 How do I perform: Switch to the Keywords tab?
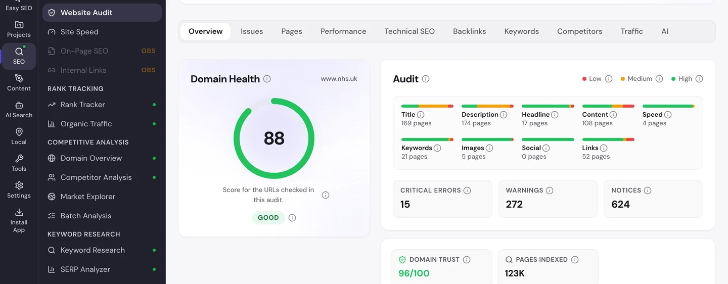522,31
